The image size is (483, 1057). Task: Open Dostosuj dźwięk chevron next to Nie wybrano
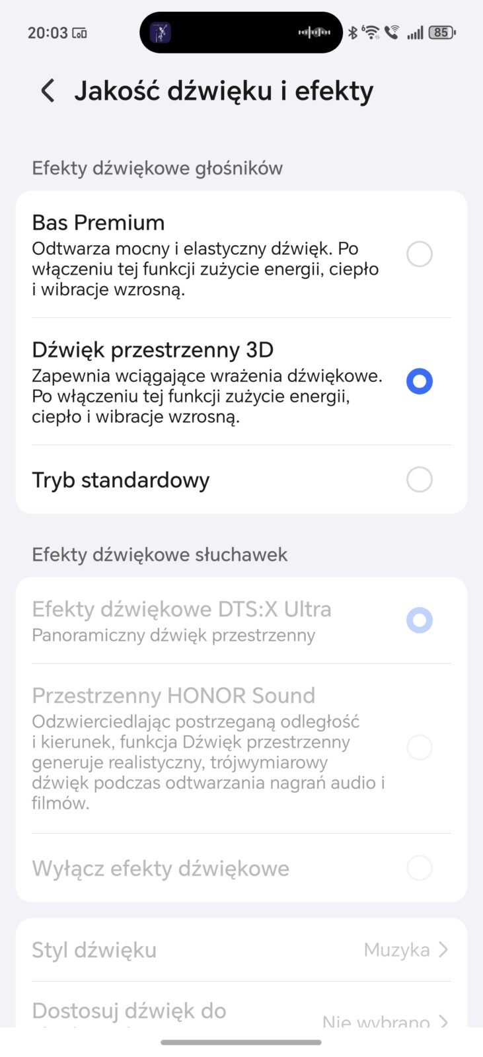pos(443,1021)
